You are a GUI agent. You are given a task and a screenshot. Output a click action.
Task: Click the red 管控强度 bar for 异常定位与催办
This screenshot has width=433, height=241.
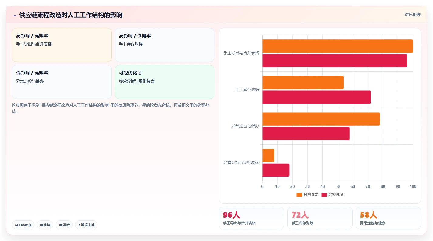click(306, 134)
